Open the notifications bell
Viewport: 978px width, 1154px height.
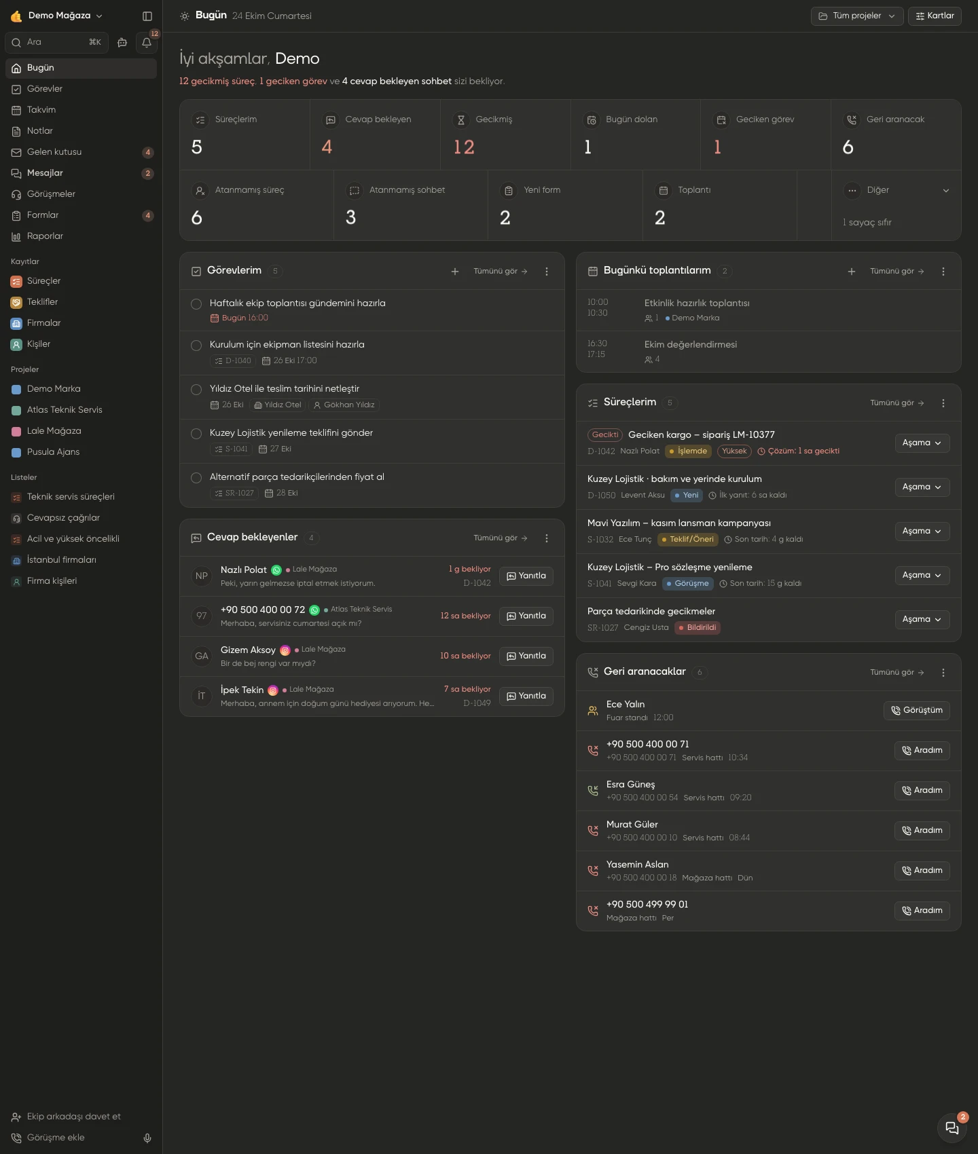pyautogui.click(x=147, y=42)
